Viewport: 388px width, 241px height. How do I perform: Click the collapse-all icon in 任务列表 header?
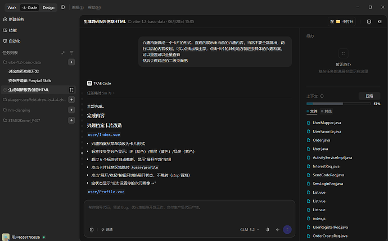63,53
